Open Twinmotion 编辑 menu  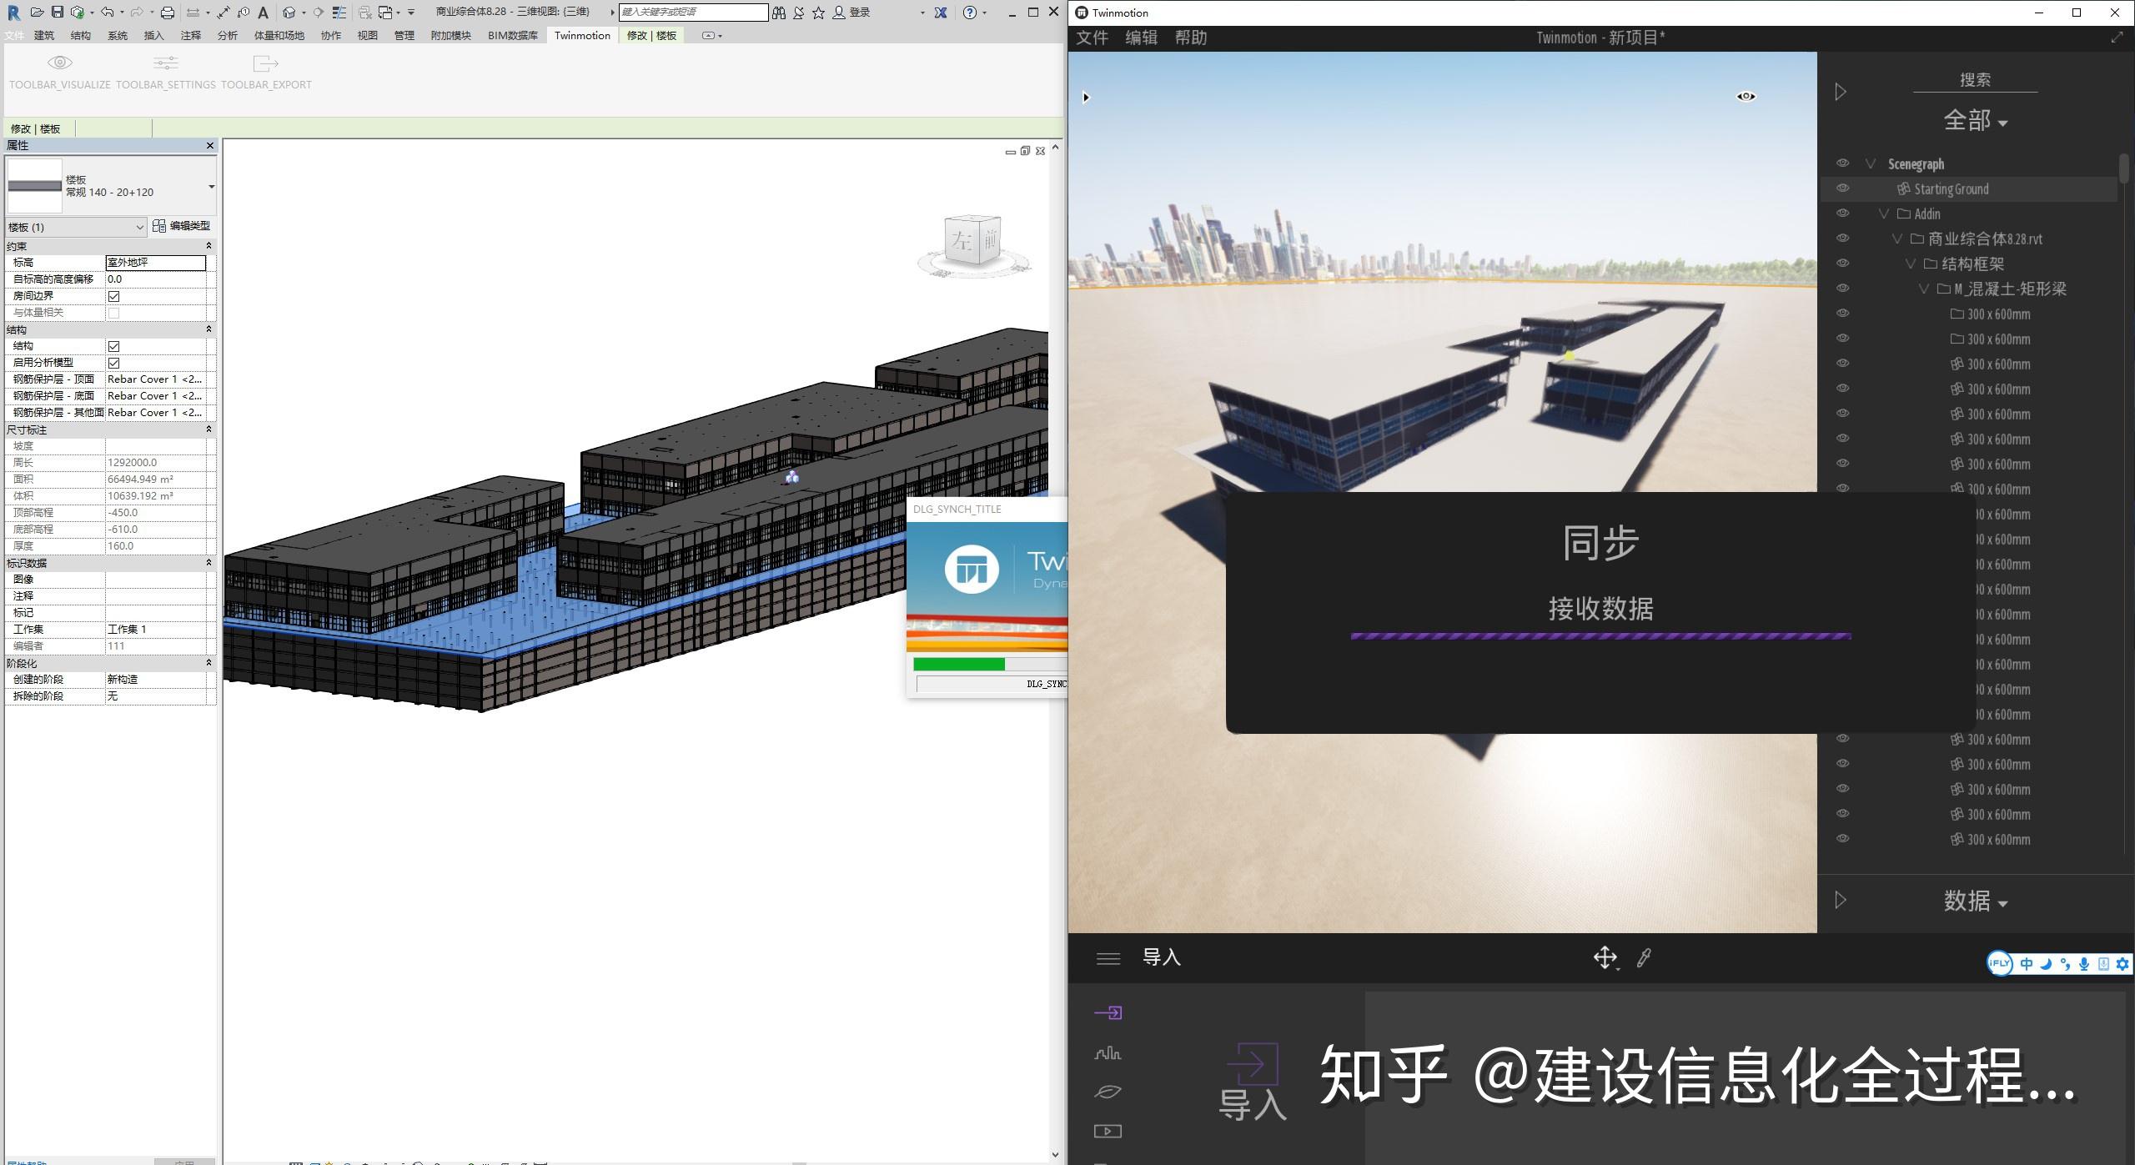click(1141, 38)
